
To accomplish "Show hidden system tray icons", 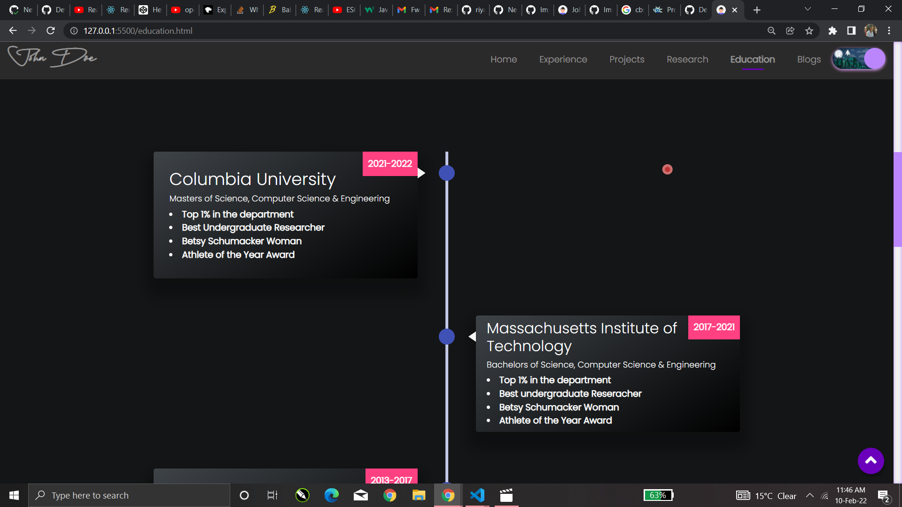I will (810, 495).
